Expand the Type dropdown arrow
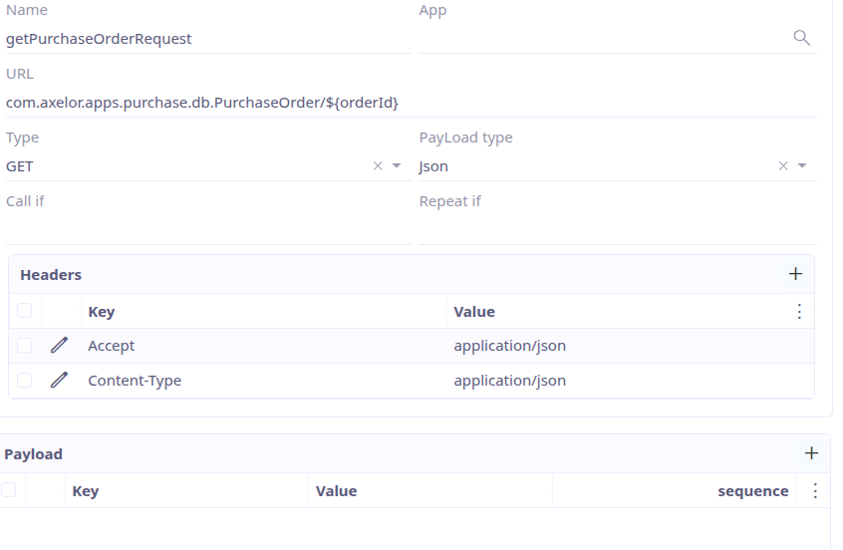The image size is (843, 550). (397, 166)
